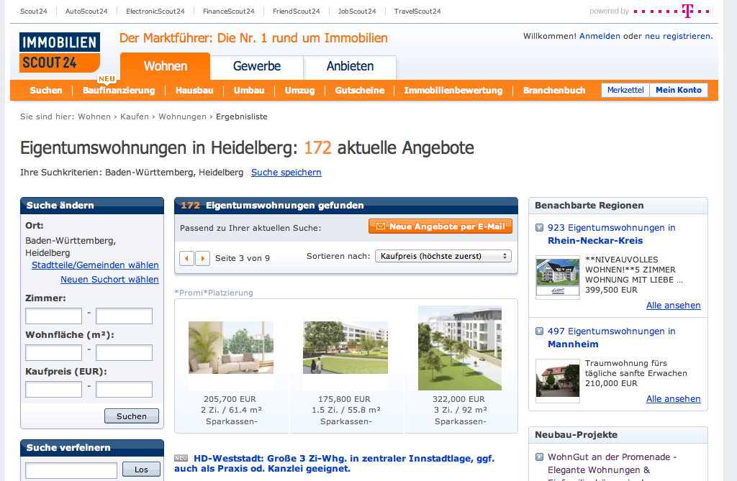Open Branchenbuch menu item
The height and width of the screenshot is (481, 737).
554,90
